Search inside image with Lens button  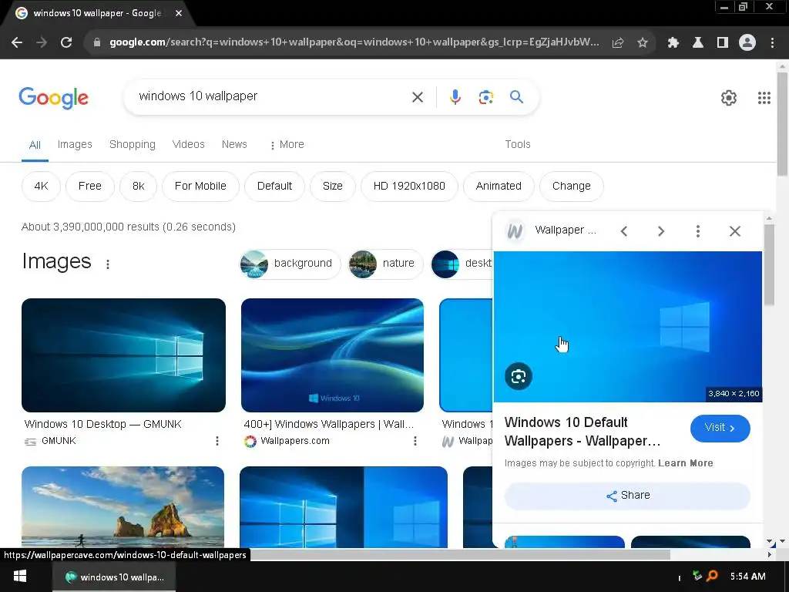(x=519, y=376)
